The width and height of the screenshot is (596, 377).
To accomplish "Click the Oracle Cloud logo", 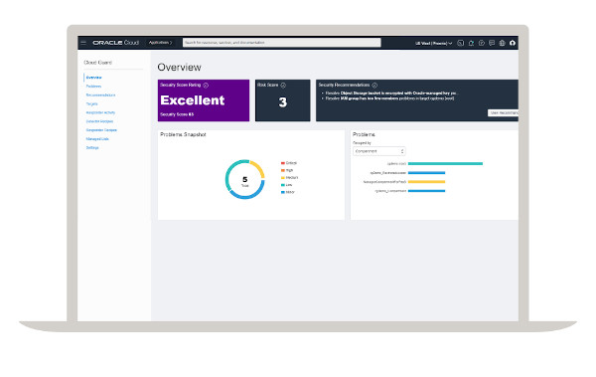I will coord(116,43).
